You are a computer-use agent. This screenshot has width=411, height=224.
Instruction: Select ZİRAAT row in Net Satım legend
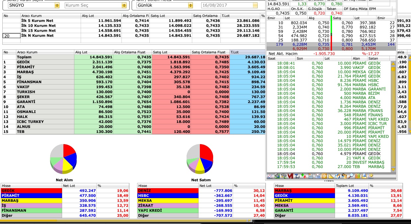click(201, 205)
